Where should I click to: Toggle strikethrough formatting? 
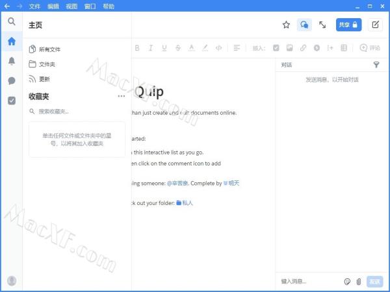178,48
